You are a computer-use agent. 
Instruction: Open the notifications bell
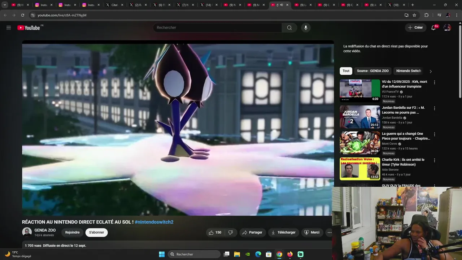coord(434,27)
